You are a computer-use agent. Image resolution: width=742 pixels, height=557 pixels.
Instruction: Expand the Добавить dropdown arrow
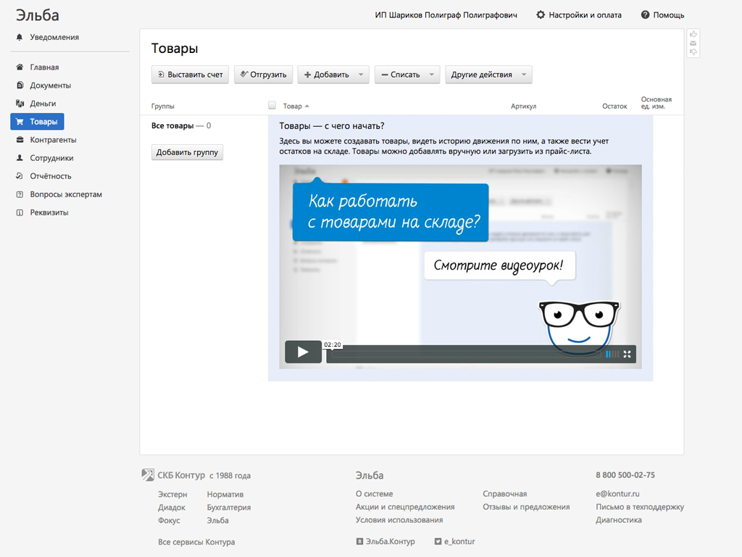click(361, 75)
